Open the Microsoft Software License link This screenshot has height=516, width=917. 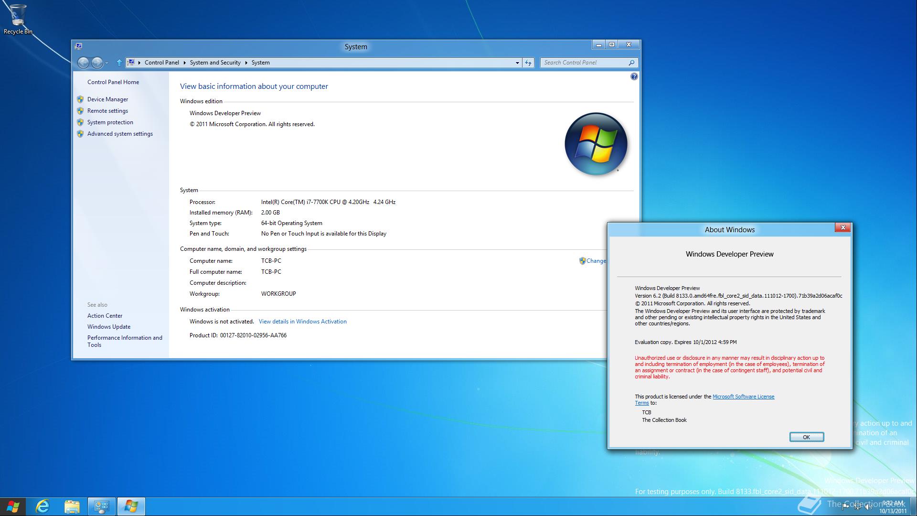743,397
